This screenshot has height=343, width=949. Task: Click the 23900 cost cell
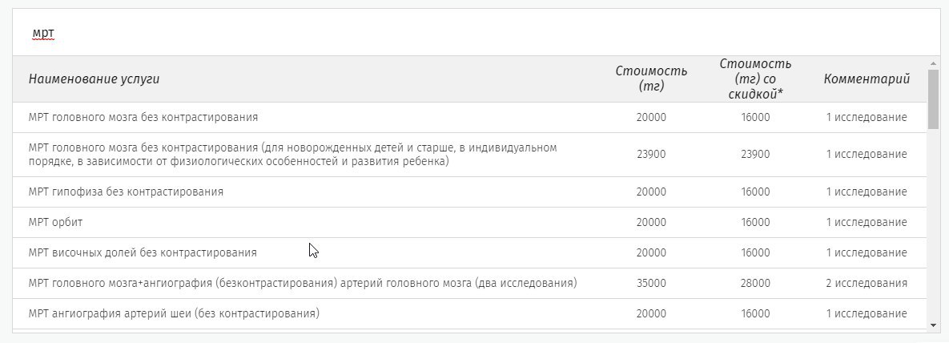651,155
